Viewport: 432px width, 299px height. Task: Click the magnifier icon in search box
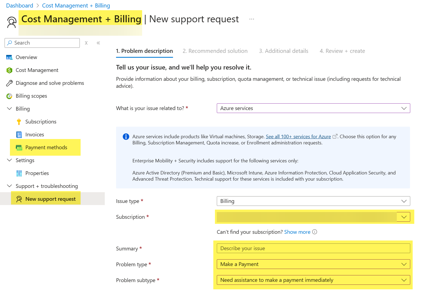(9, 43)
